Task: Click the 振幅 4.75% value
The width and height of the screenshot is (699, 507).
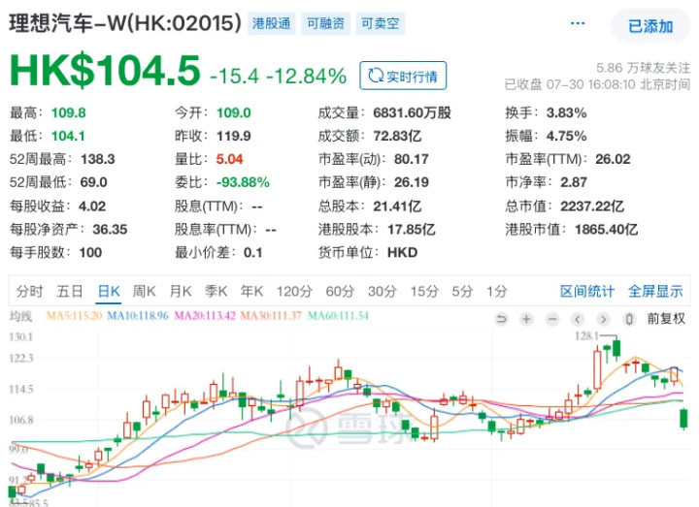Action: (x=566, y=136)
